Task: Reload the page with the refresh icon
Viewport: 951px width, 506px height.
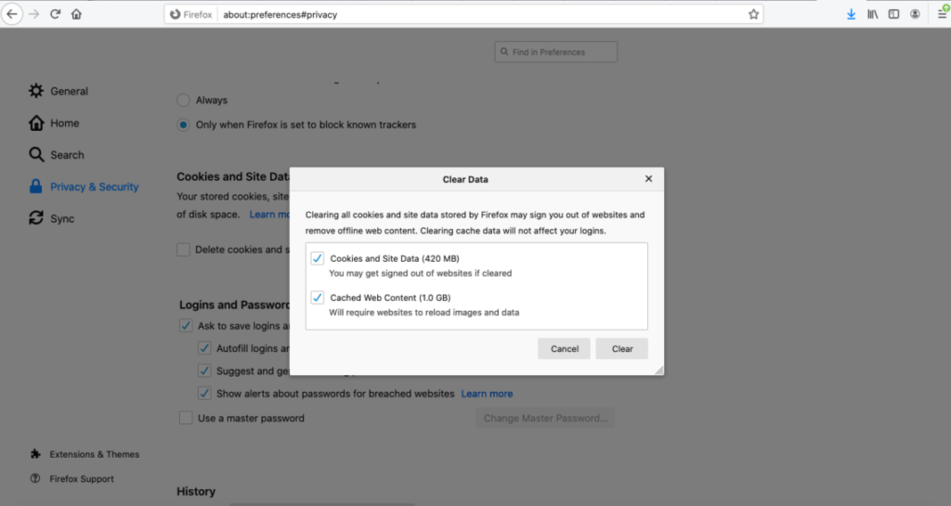Action: 55,14
